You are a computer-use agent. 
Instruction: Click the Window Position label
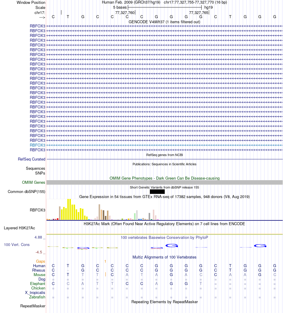tap(31, 3)
